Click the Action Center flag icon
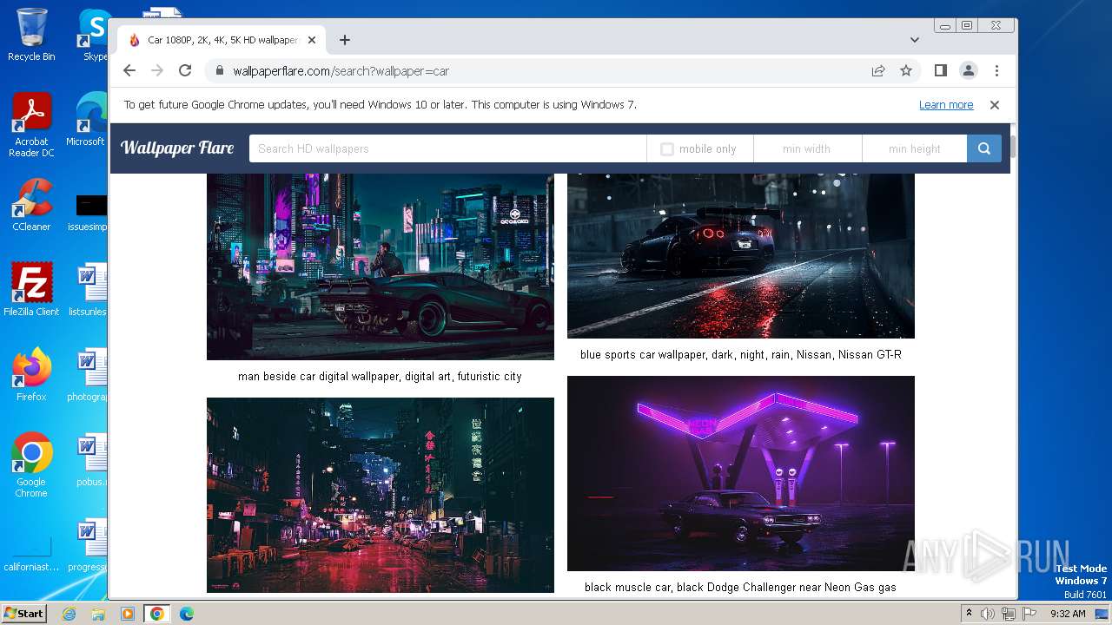Screen dimensions: 1112x625 [x=1029, y=614]
